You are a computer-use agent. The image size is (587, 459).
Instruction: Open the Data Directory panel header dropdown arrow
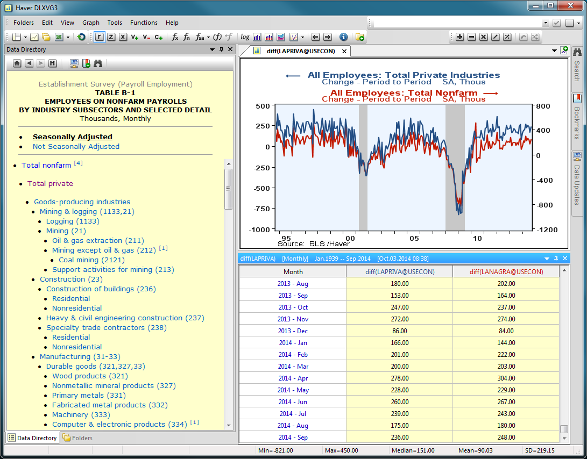click(x=213, y=49)
